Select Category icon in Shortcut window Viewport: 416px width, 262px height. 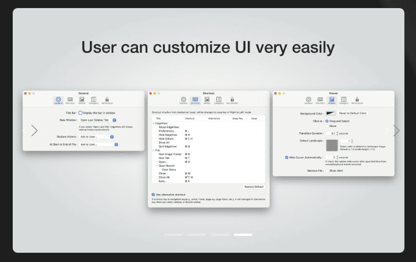pos(219,100)
